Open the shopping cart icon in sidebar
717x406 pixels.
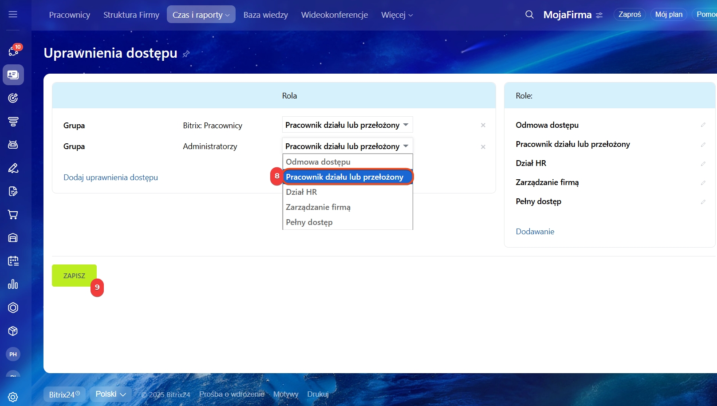pos(13,215)
